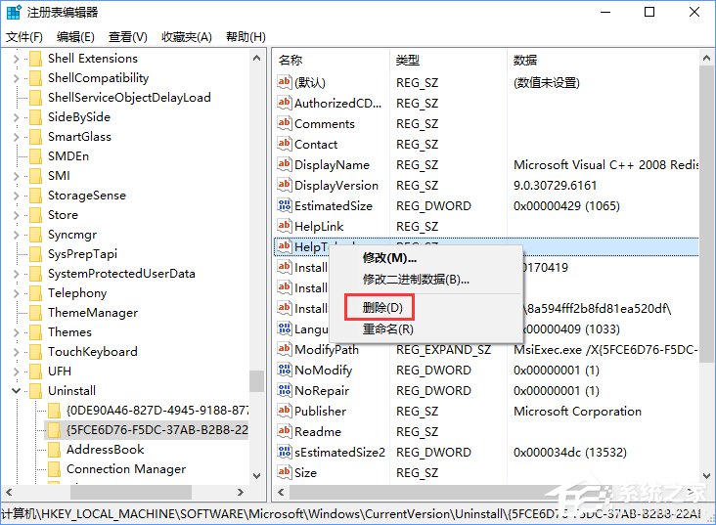Select the ThemeManager key
The image size is (716, 525).
click(93, 313)
